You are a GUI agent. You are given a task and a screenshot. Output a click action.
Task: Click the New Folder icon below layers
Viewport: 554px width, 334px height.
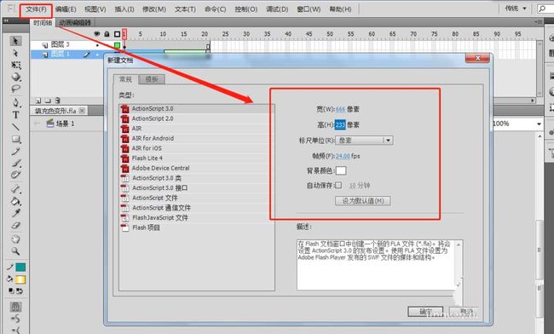pos(48,101)
